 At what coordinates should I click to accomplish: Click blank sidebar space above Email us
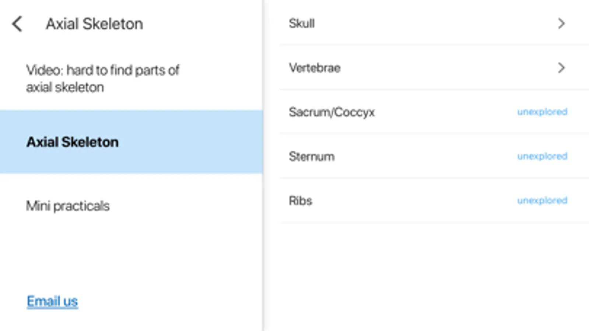(x=129, y=254)
